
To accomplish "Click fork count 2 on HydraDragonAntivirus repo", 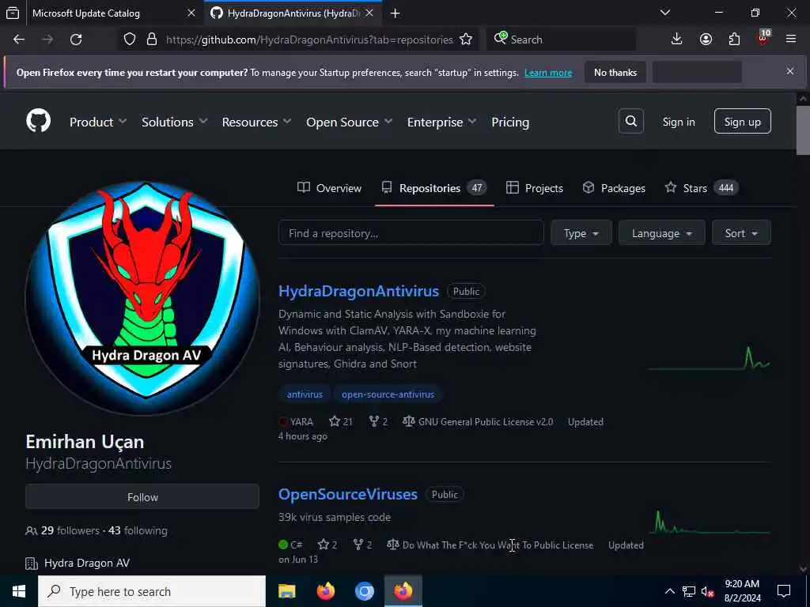I will [379, 422].
